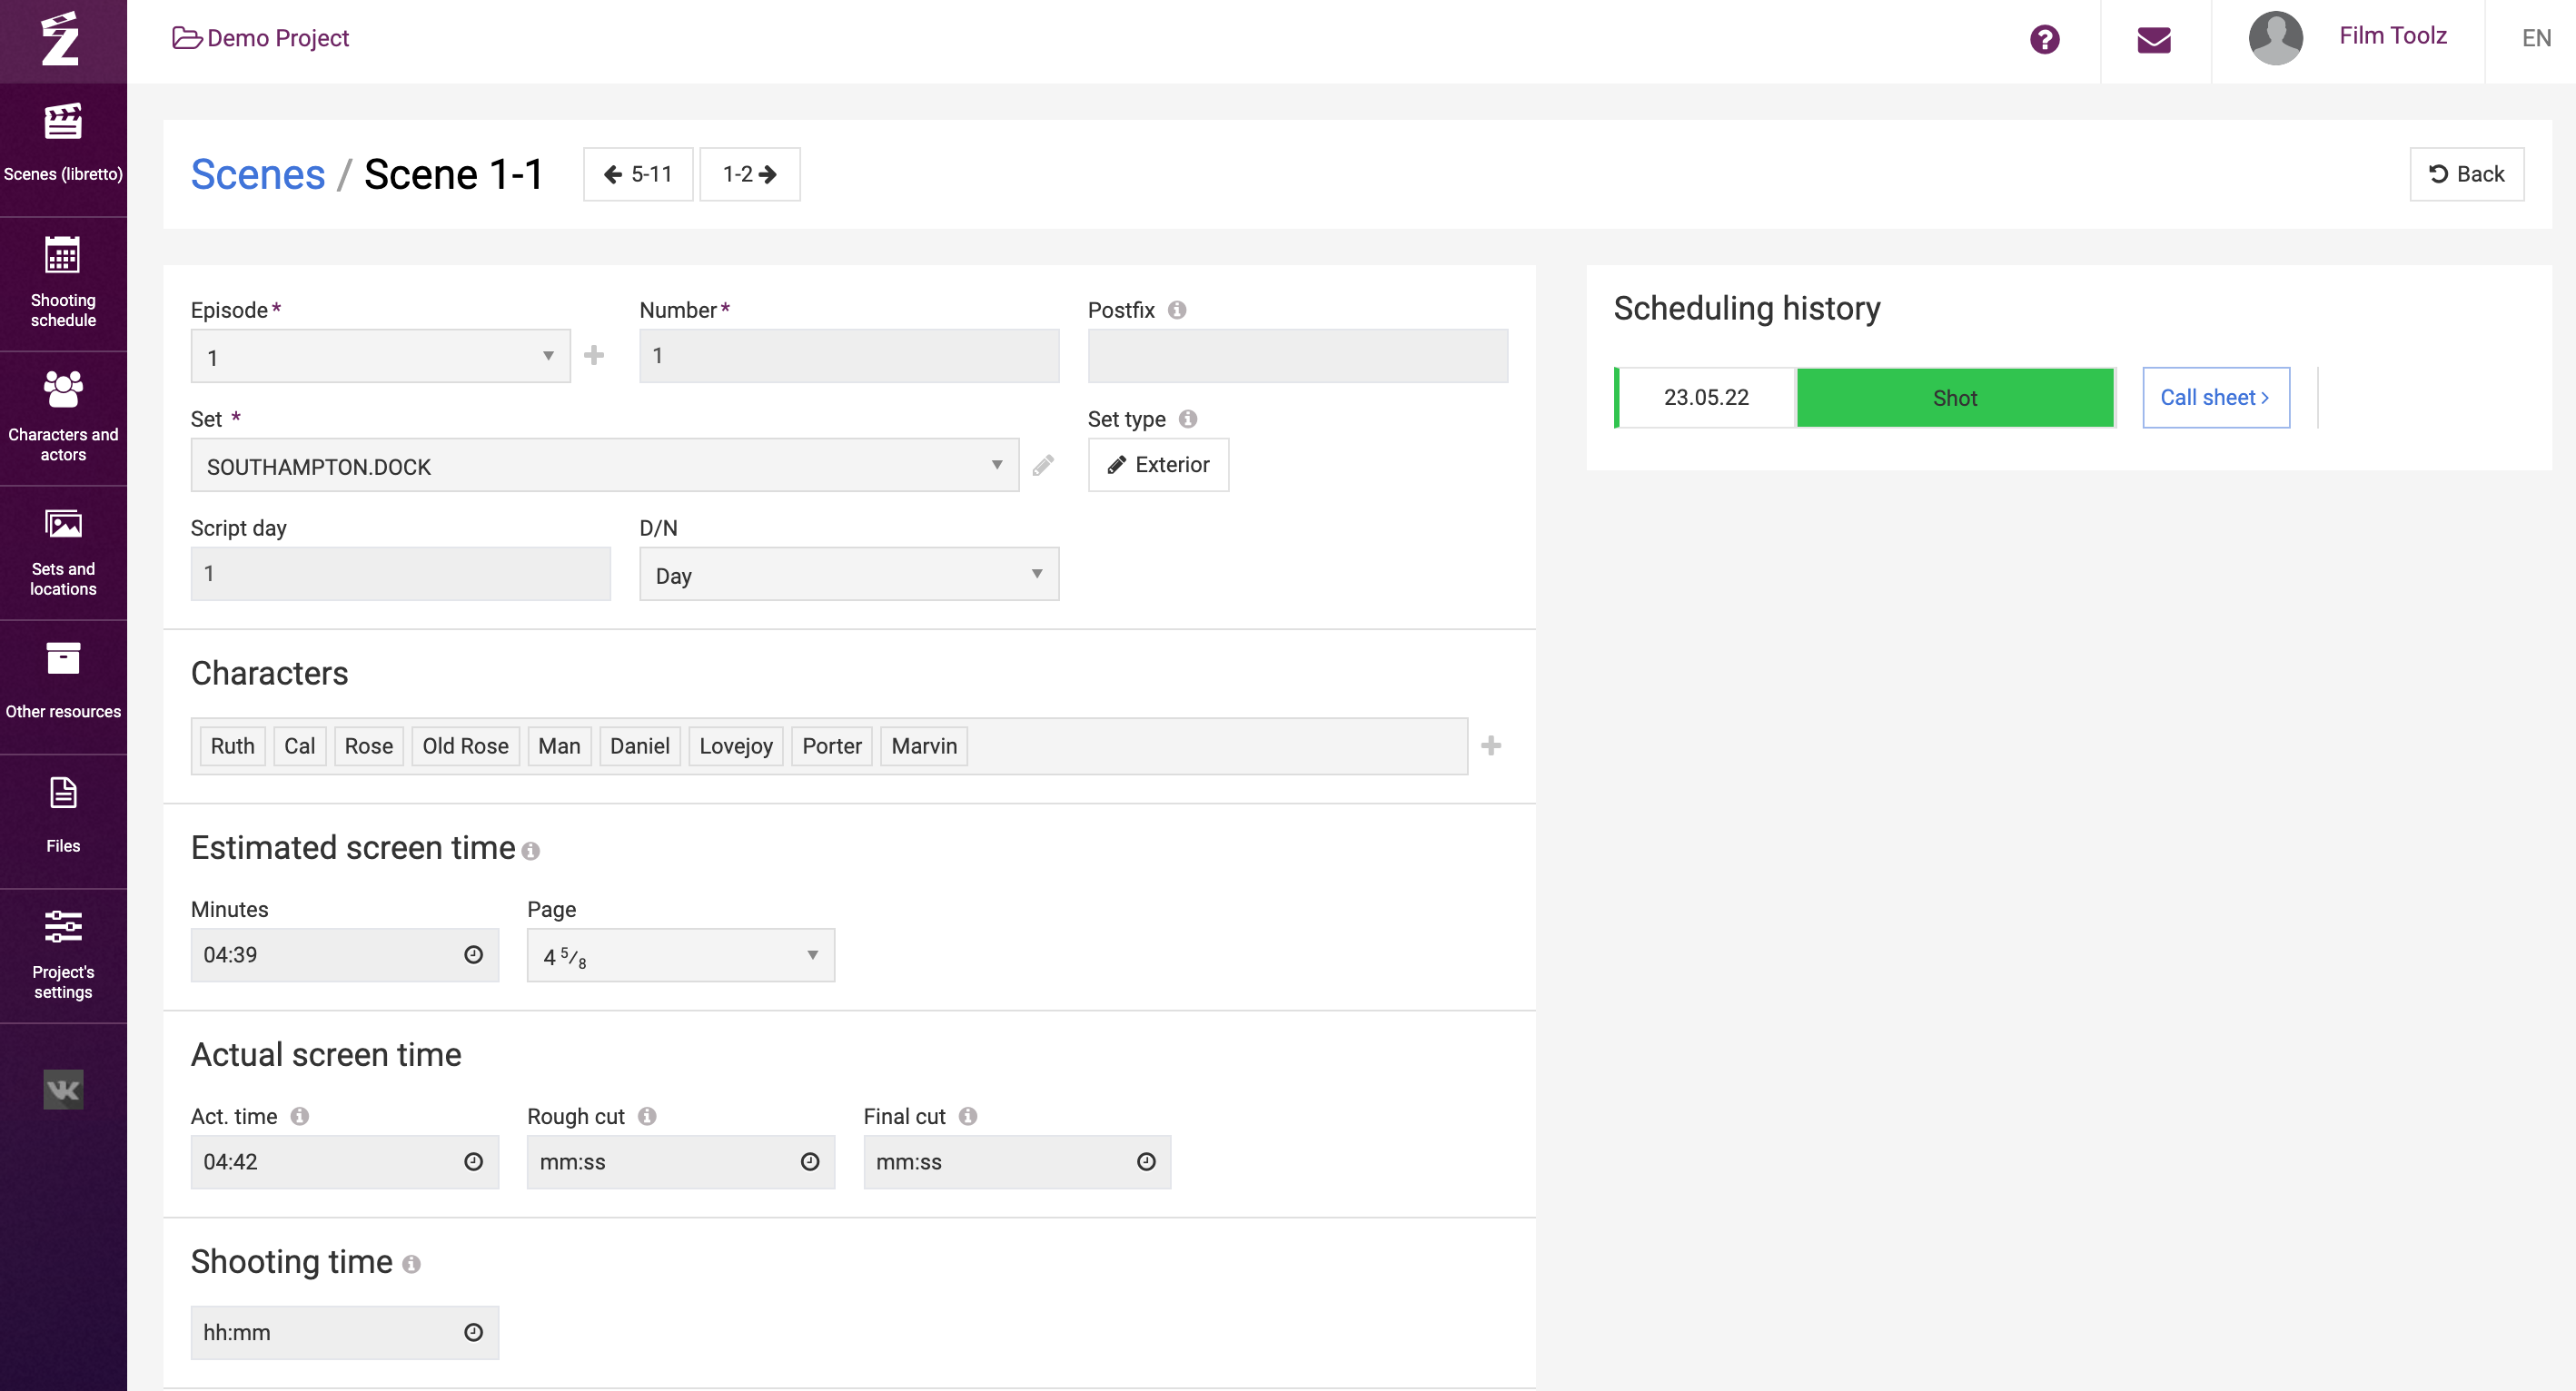2576x1391 pixels.
Task: Open the Call sheet link
Action: [x=2215, y=398]
